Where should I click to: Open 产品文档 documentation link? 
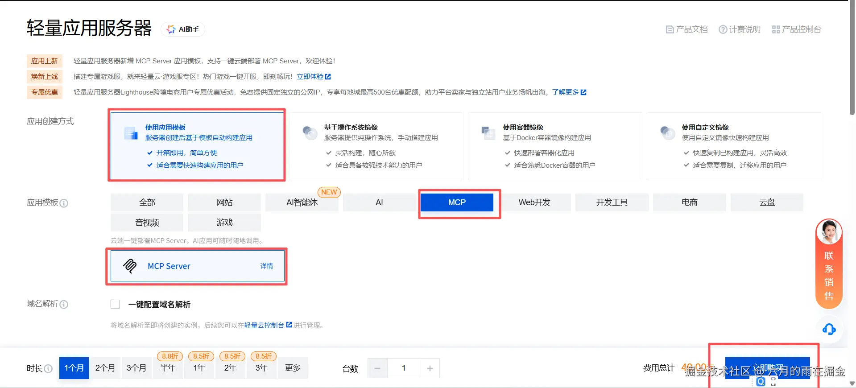coord(686,29)
